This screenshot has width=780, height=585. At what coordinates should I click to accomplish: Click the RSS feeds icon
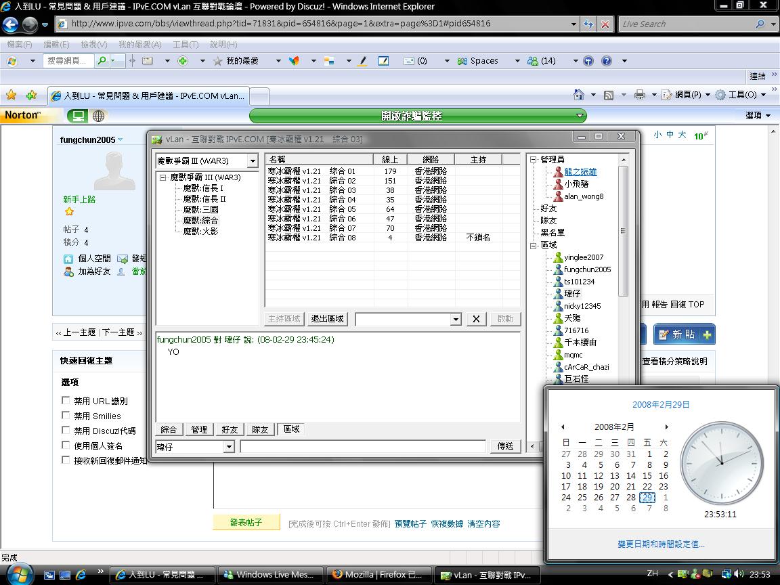(609, 95)
